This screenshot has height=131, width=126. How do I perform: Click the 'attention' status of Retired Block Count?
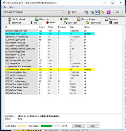88,34
